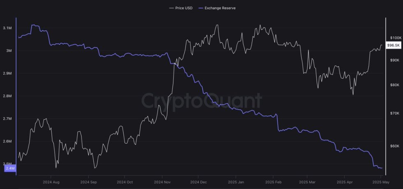
Task: Select the 2025 Apr date label
Action: coord(344,182)
